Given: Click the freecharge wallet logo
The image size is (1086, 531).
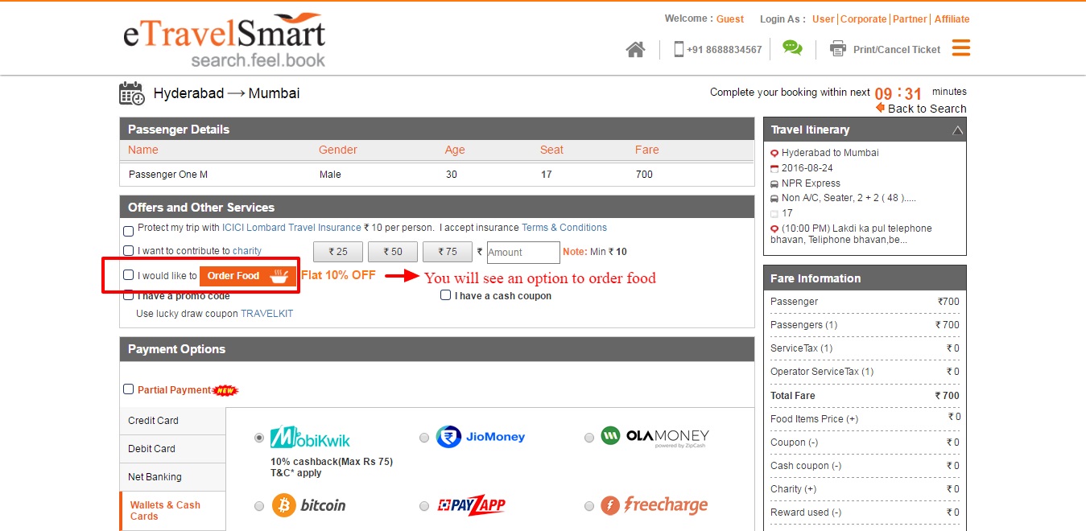Looking at the screenshot, I should 654,505.
